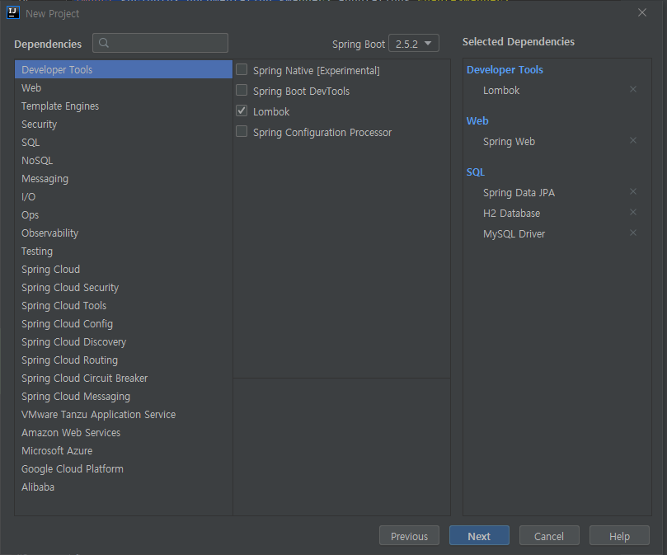Select the Spring Cloud Config category
Image resolution: width=667 pixels, height=555 pixels.
pyautogui.click(x=124, y=324)
